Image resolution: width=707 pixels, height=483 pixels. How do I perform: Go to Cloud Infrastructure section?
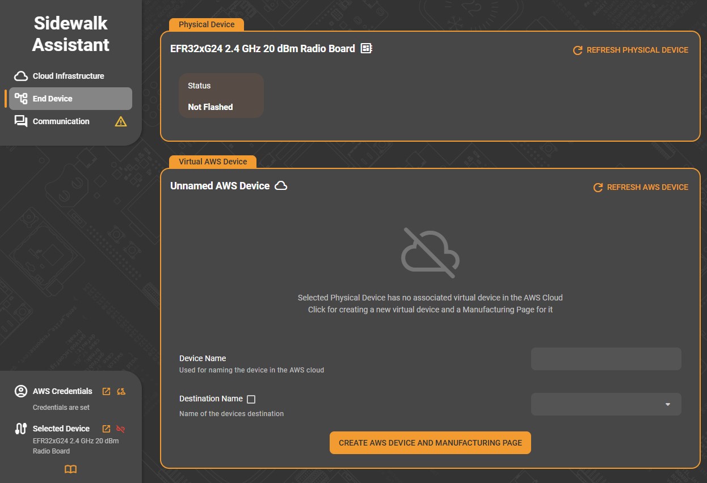pos(68,76)
